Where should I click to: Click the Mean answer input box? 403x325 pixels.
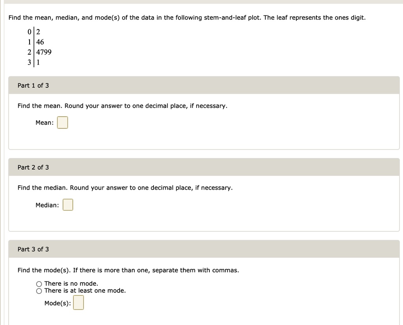tap(63, 122)
